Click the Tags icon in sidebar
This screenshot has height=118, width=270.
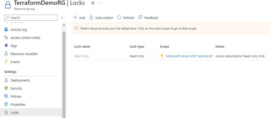pyautogui.click(x=6, y=46)
